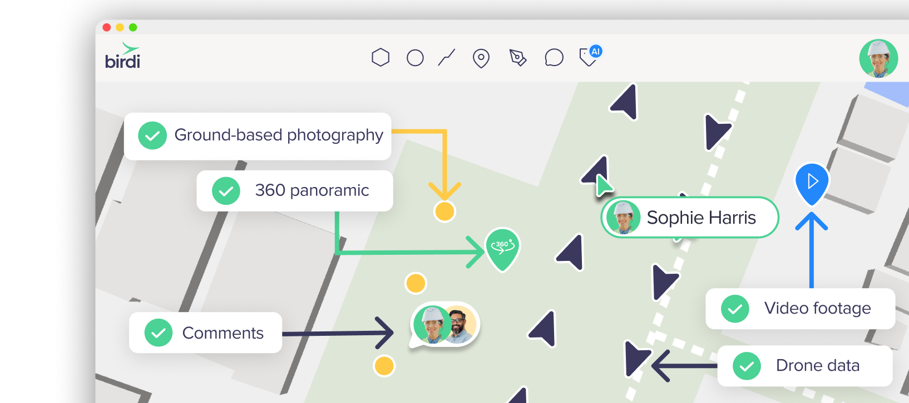Screen dimensions: 909x403
Task: Select the polygon (hexagon) drawing tool
Action: 381,57
